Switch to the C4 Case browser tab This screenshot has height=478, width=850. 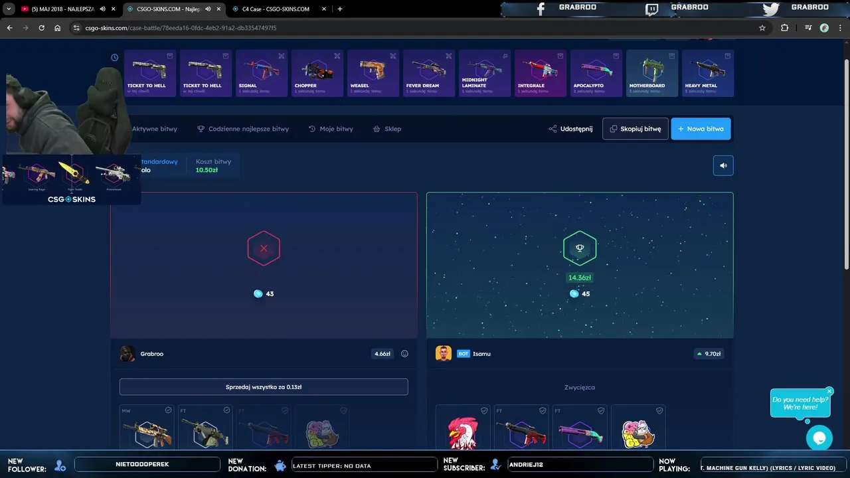click(x=276, y=9)
